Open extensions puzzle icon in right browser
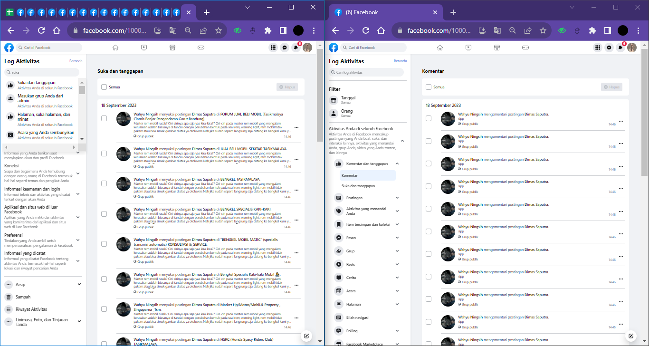The image size is (649, 346). point(592,30)
